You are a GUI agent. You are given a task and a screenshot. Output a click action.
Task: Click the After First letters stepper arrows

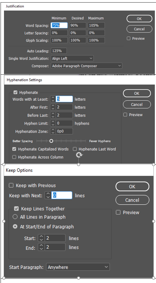click(x=53, y=107)
